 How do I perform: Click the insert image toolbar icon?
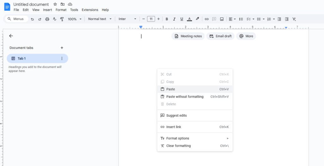(222, 19)
